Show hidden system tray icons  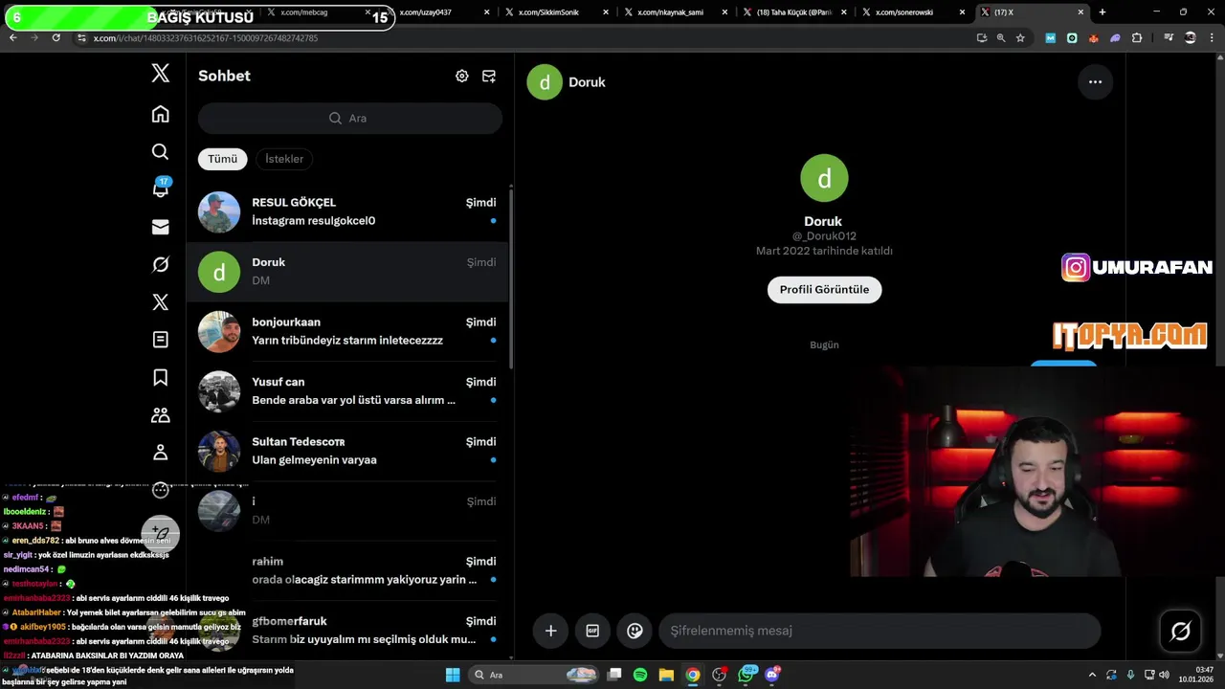coord(1092,675)
